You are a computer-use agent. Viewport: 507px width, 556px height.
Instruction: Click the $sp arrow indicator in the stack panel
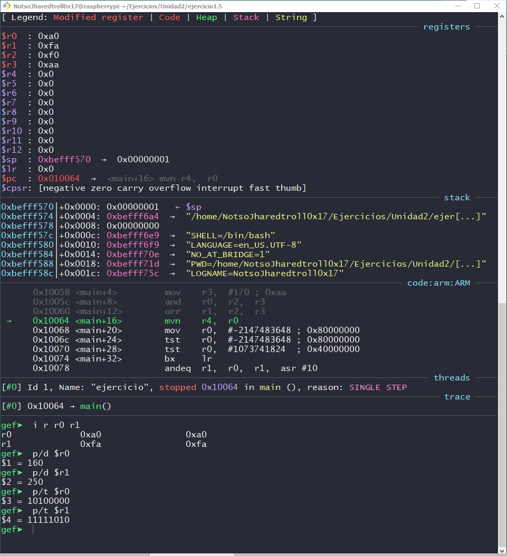186,207
